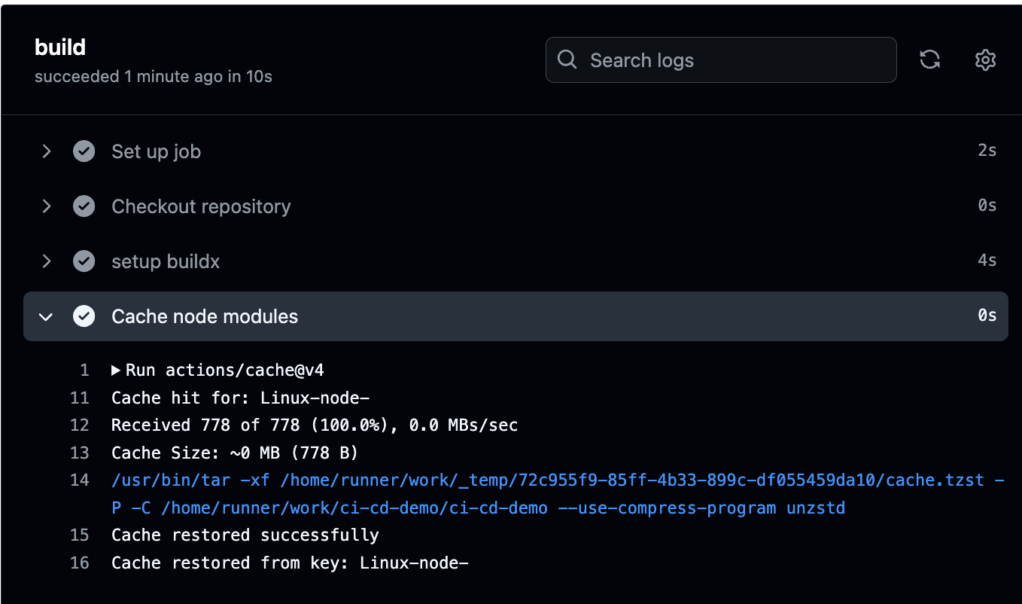Expand the Set up job step chevron
Screen dimensions: 1022x604
(x=47, y=151)
